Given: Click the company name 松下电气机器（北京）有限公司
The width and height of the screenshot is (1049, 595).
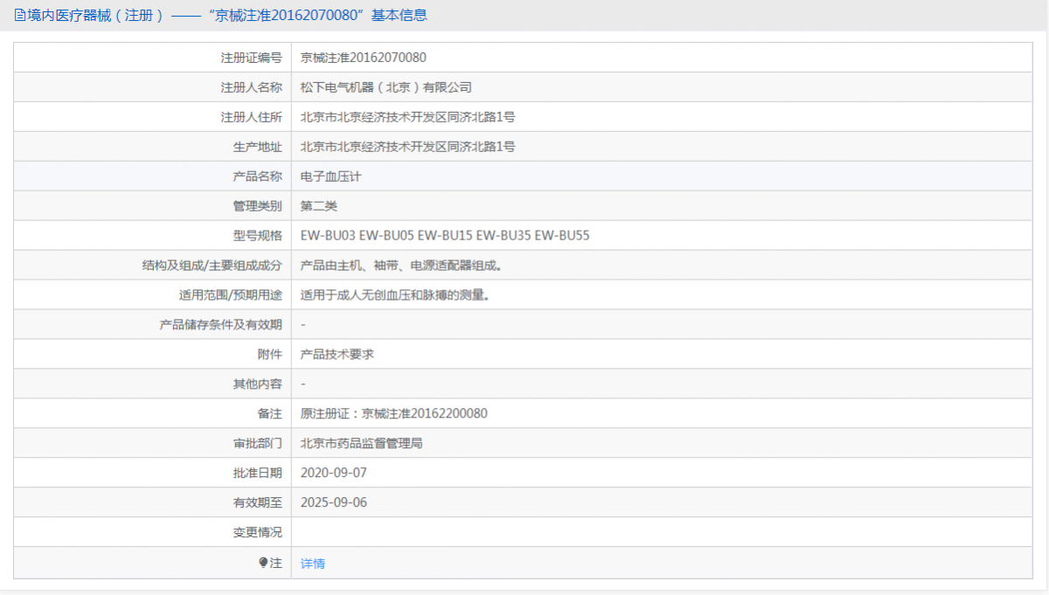Looking at the screenshot, I should 386,87.
